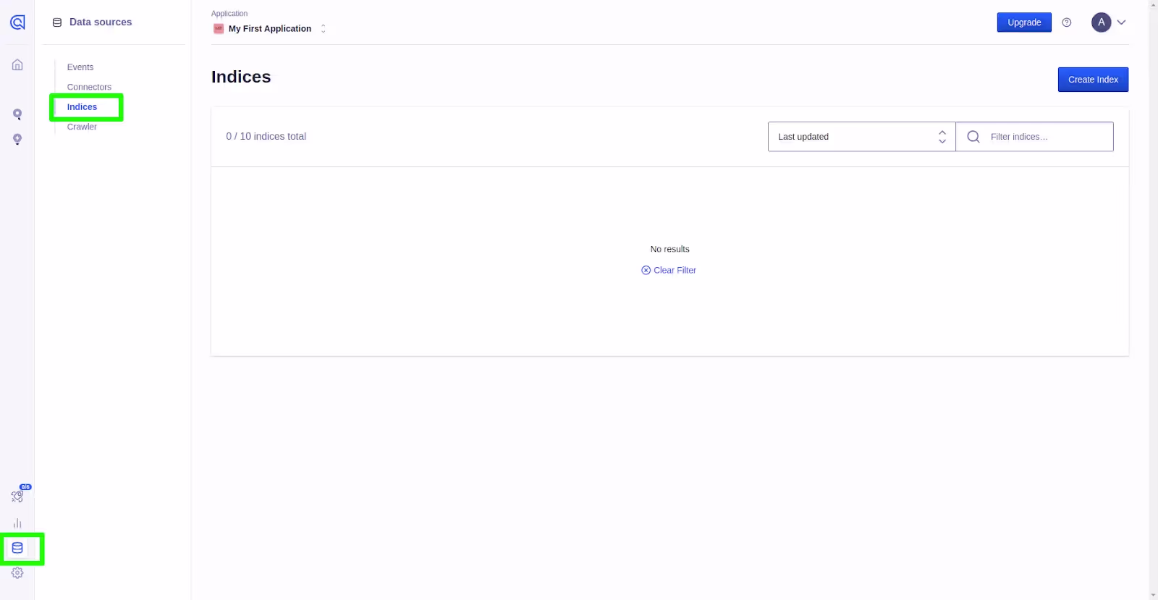
Task: Open the Settings gear icon
Action: tap(17, 572)
